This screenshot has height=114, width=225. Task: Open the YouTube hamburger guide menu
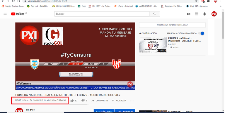point(5,14)
